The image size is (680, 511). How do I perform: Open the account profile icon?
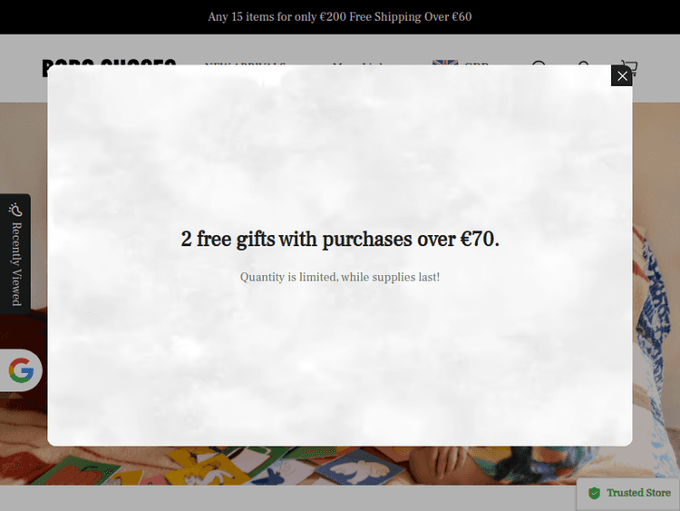[584, 64]
